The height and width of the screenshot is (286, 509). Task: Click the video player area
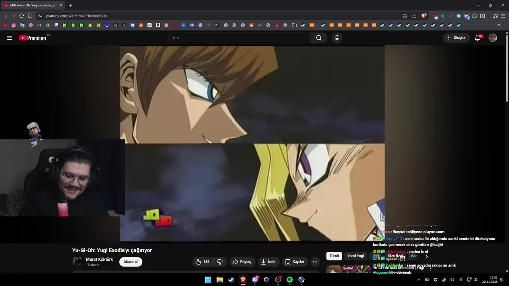pyautogui.click(x=252, y=143)
